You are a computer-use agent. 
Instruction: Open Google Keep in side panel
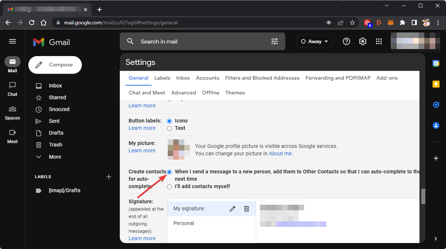[436, 84]
